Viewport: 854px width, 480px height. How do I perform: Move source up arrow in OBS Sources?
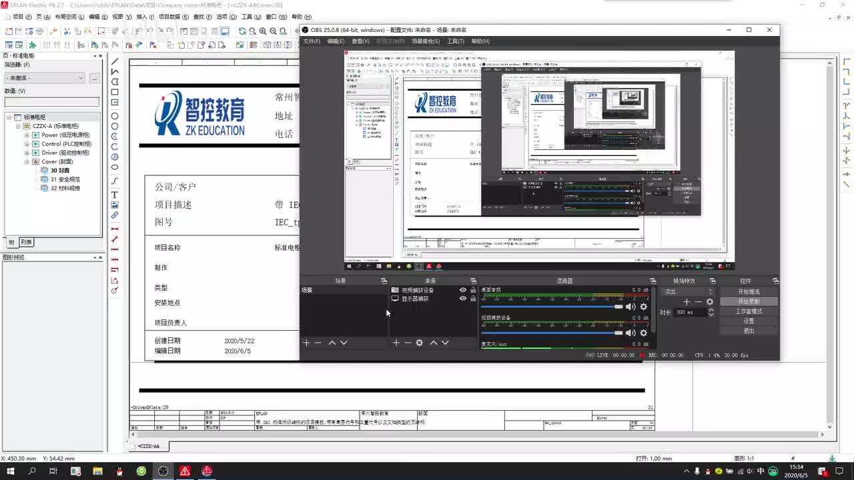[x=433, y=343]
